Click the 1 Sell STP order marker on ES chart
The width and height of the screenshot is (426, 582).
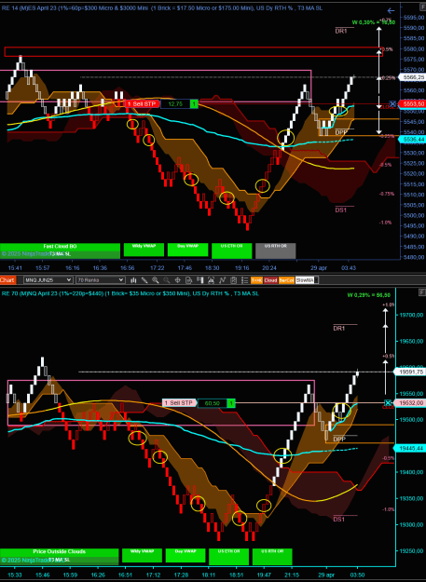click(142, 104)
